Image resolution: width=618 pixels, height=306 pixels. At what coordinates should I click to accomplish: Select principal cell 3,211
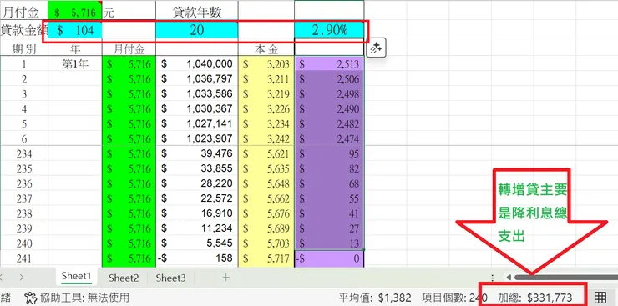pyautogui.click(x=266, y=79)
